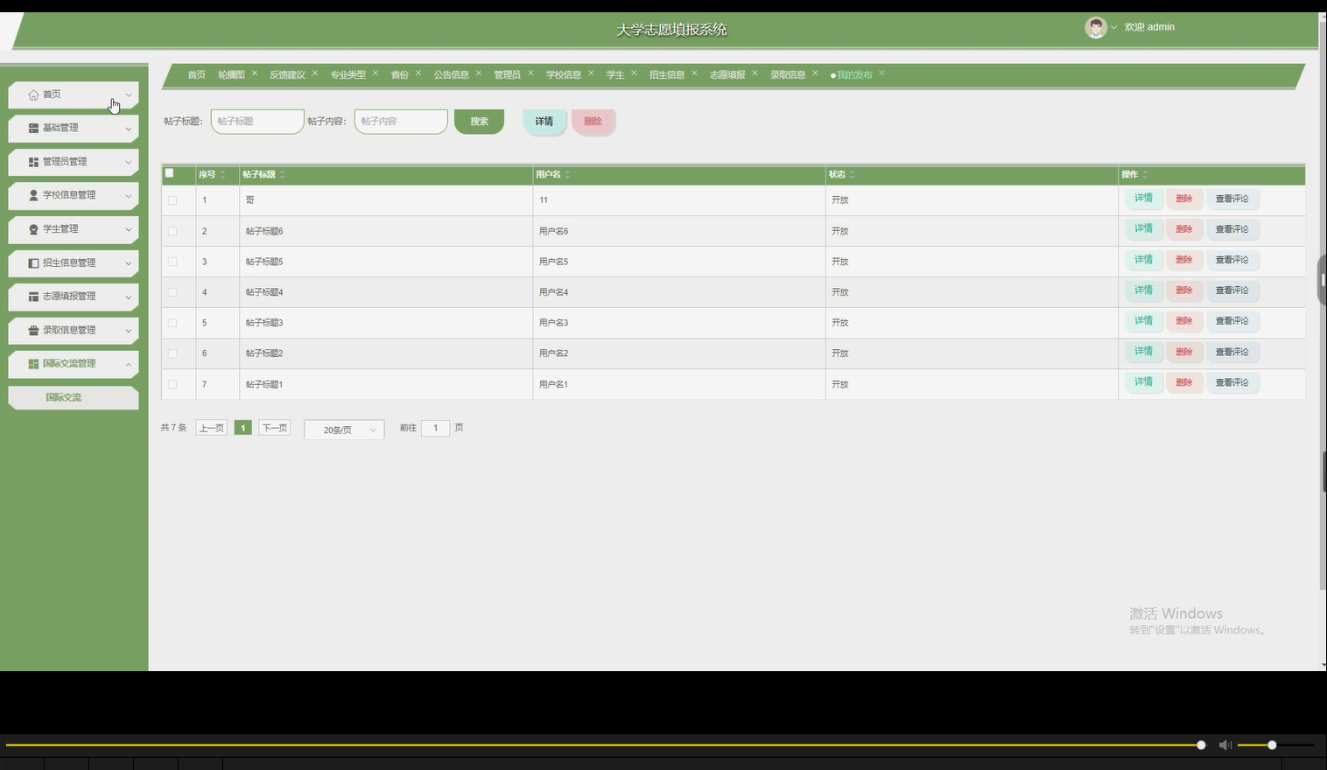
Task: Sort by 用户名 column sort arrows
Action: click(x=567, y=175)
